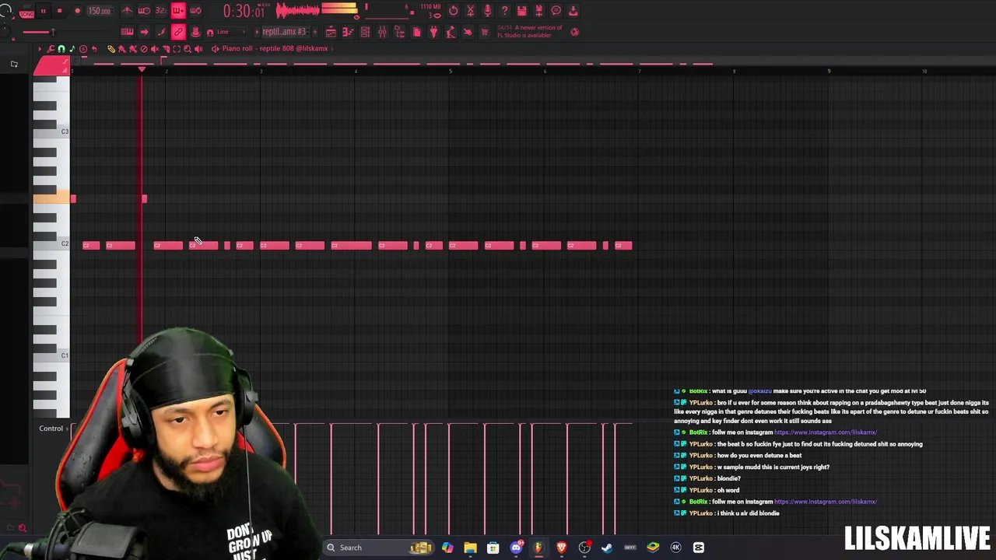Screen dimensions: 996x560
Task: Click the download export icon in top bar
Action: 573,10
